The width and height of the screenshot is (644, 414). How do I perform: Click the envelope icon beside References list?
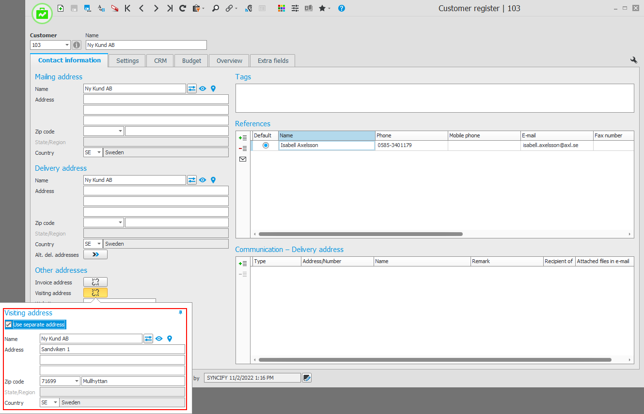(x=243, y=159)
